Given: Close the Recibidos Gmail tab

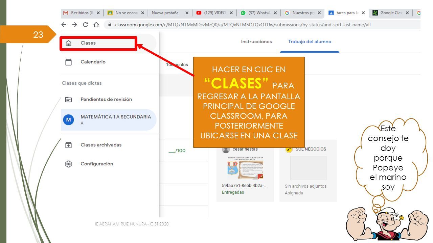Looking at the screenshot, I should pyautogui.click(x=98, y=13).
